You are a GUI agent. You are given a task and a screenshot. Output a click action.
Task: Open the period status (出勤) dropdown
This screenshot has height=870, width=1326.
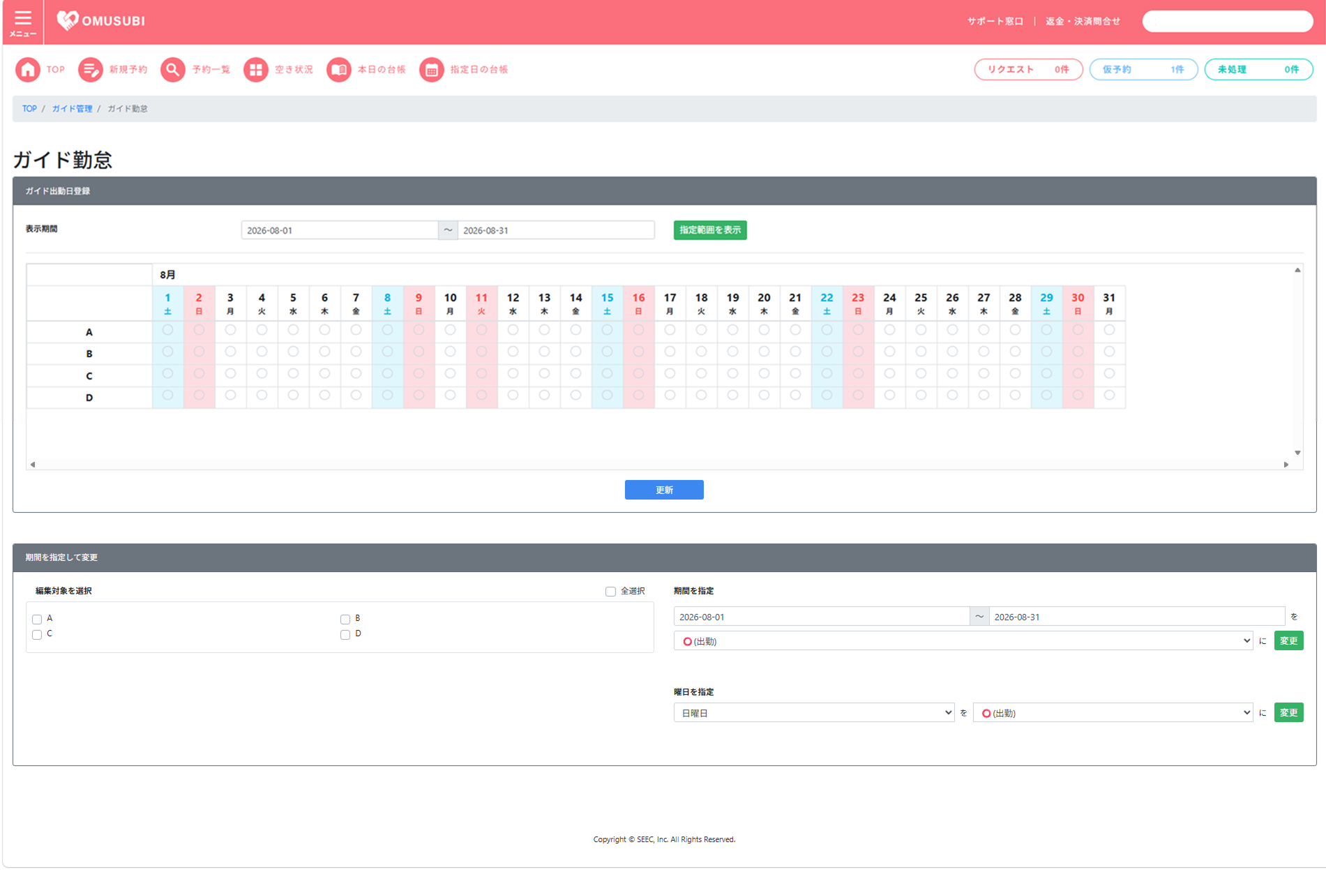coord(963,640)
